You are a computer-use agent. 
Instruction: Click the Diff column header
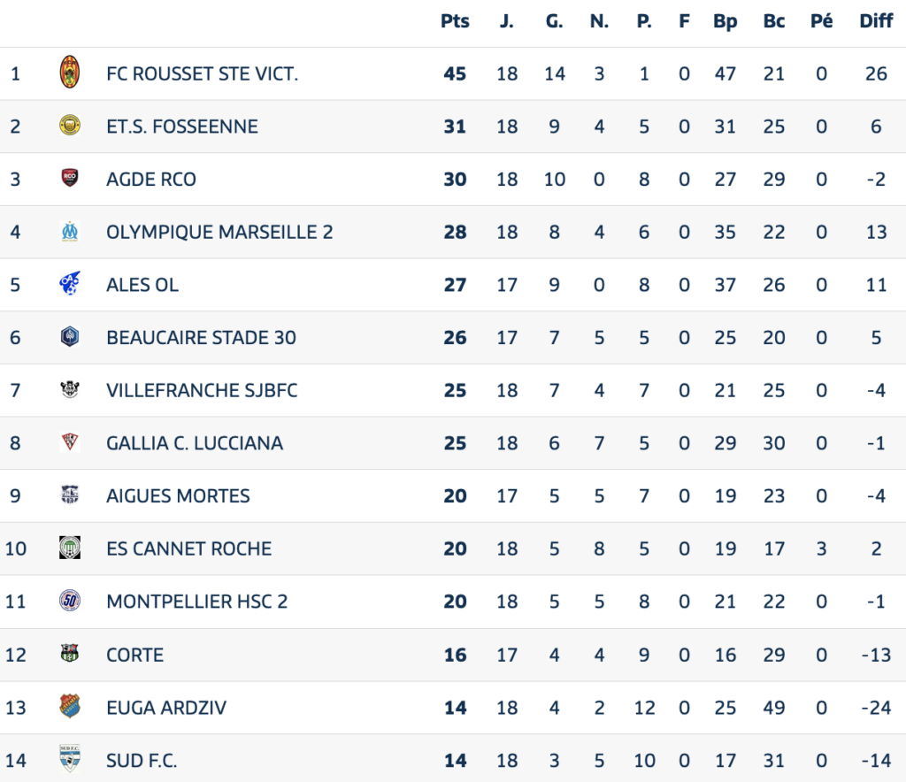coord(876,22)
